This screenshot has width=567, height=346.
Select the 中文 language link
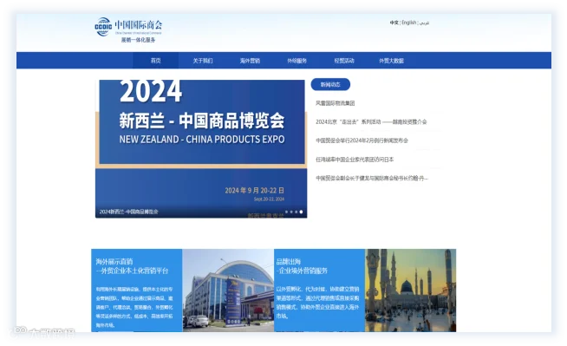(x=394, y=23)
